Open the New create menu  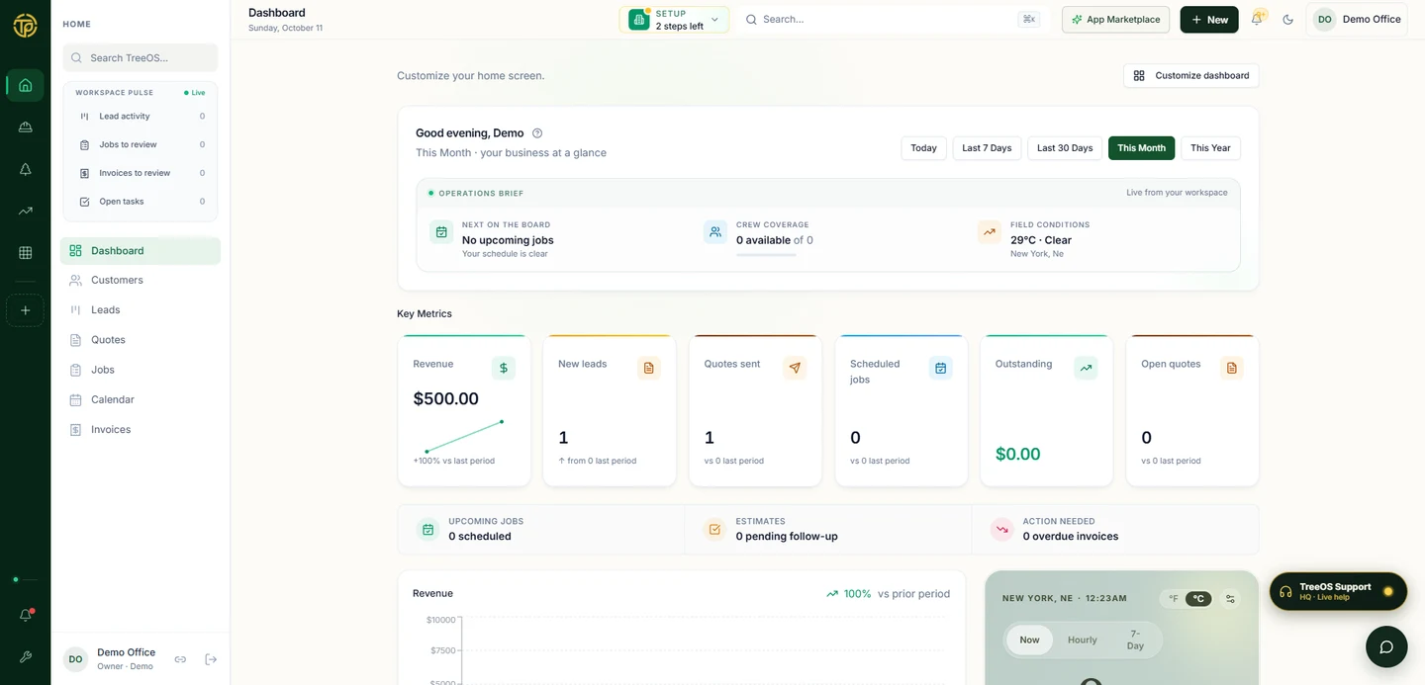coord(1209,20)
